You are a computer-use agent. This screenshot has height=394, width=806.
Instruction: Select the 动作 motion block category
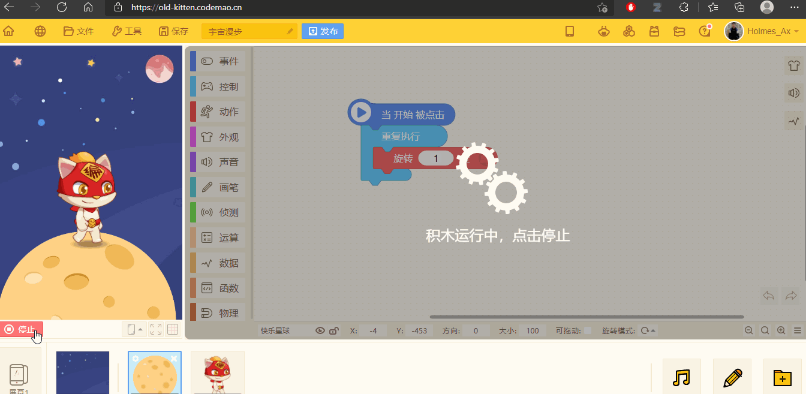218,112
